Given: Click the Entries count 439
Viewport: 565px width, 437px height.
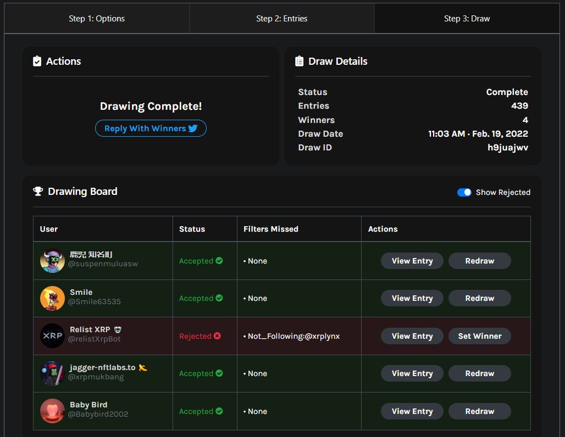Looking at the screenshot, I should coord(519,106).
